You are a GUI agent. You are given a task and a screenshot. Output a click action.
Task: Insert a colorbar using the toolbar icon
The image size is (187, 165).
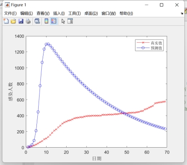pyautogui.click(x=46, y=21)
